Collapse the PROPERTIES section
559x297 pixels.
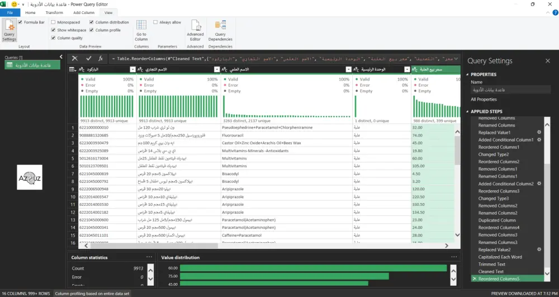tap(468, 74)
